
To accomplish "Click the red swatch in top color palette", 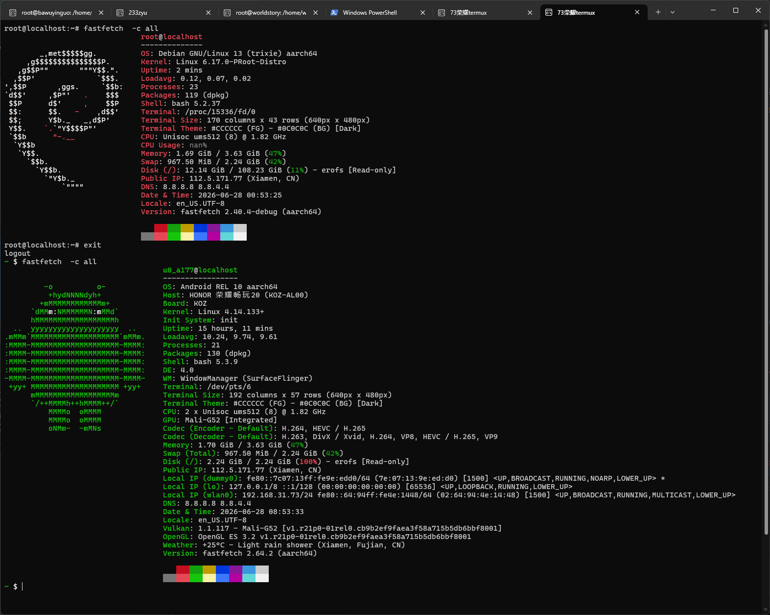I will [161, 228].
